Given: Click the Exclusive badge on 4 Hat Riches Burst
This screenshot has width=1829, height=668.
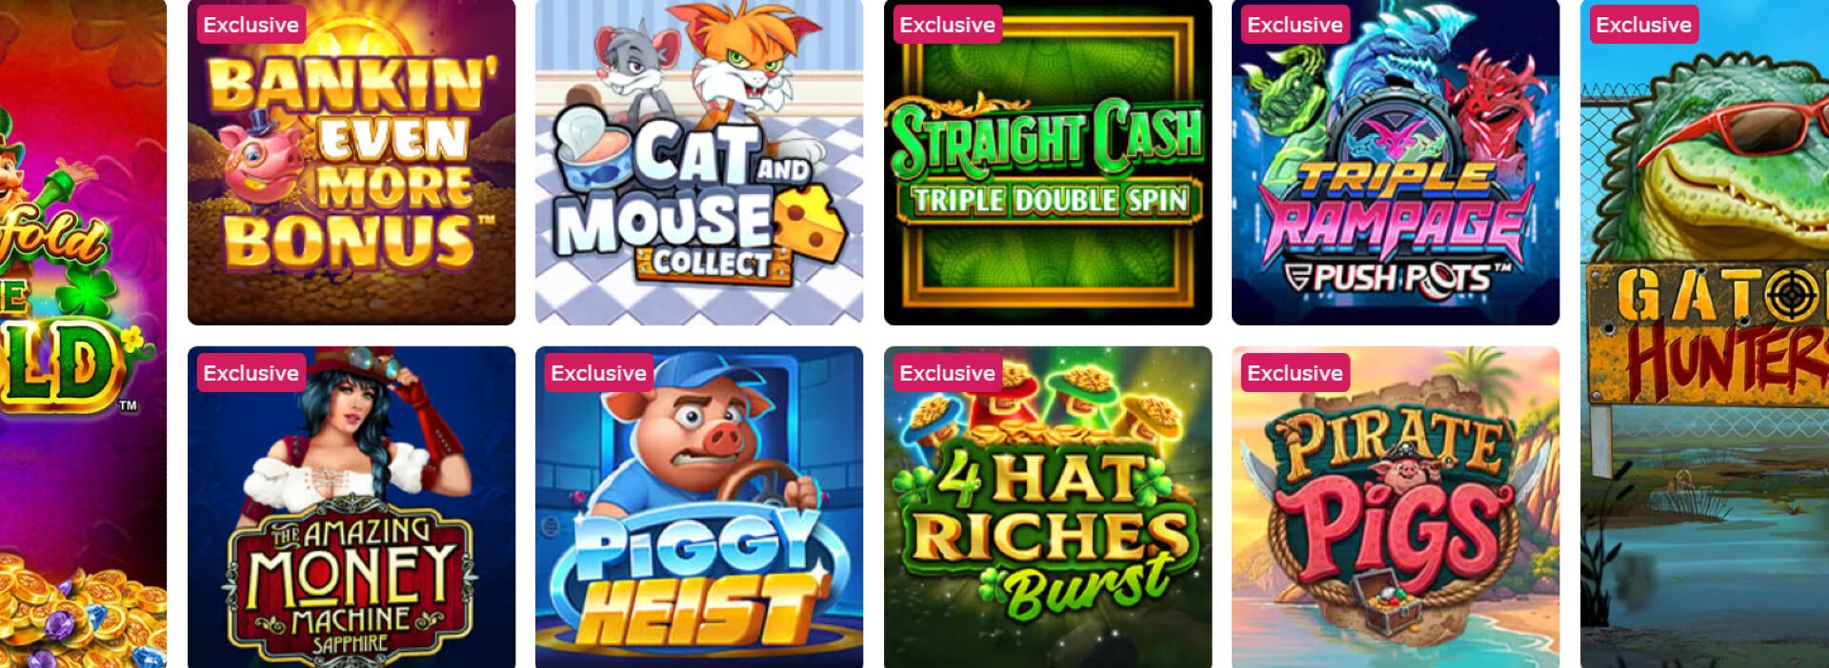Looking at the screenshot, I should click(948, 373).
